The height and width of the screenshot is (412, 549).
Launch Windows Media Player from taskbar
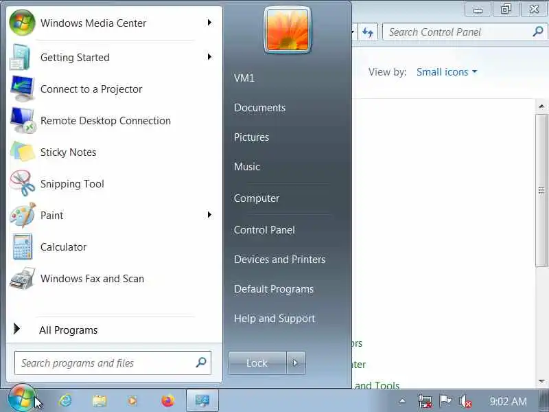pyautogui.click(x=133, y=400)
